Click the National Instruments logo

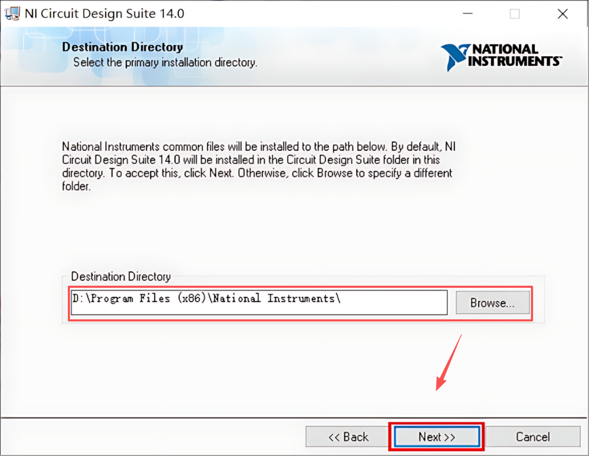coord(501,57)
